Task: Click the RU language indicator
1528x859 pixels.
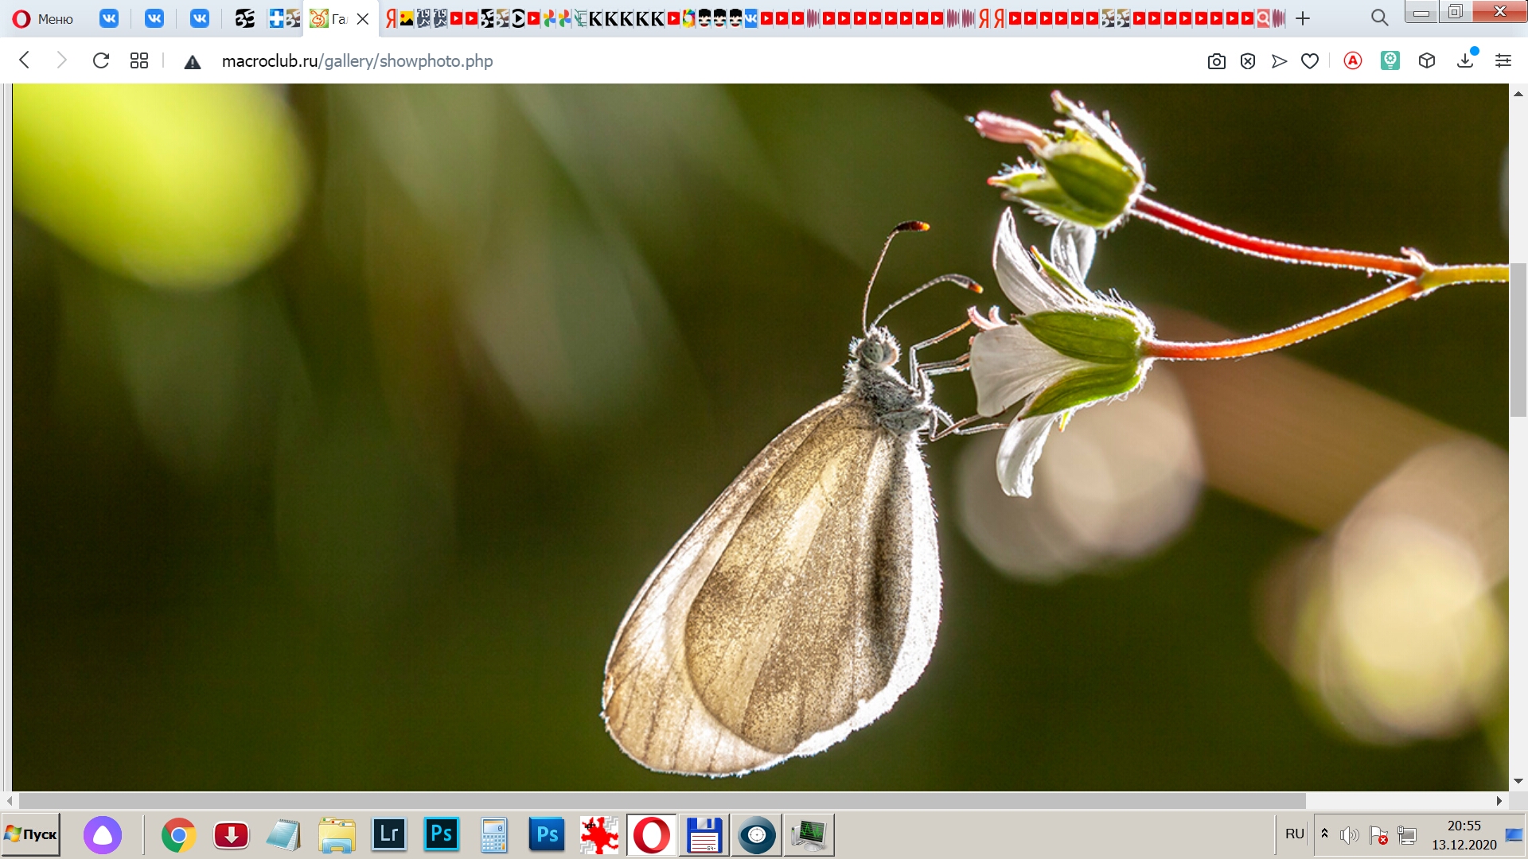Action: (1294, 834)
